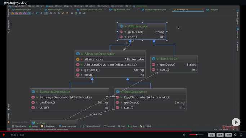Image resolution: width=246 pixels, height=138 pixels.
Task: Adjust the volume slider
Action: [196, 135]
